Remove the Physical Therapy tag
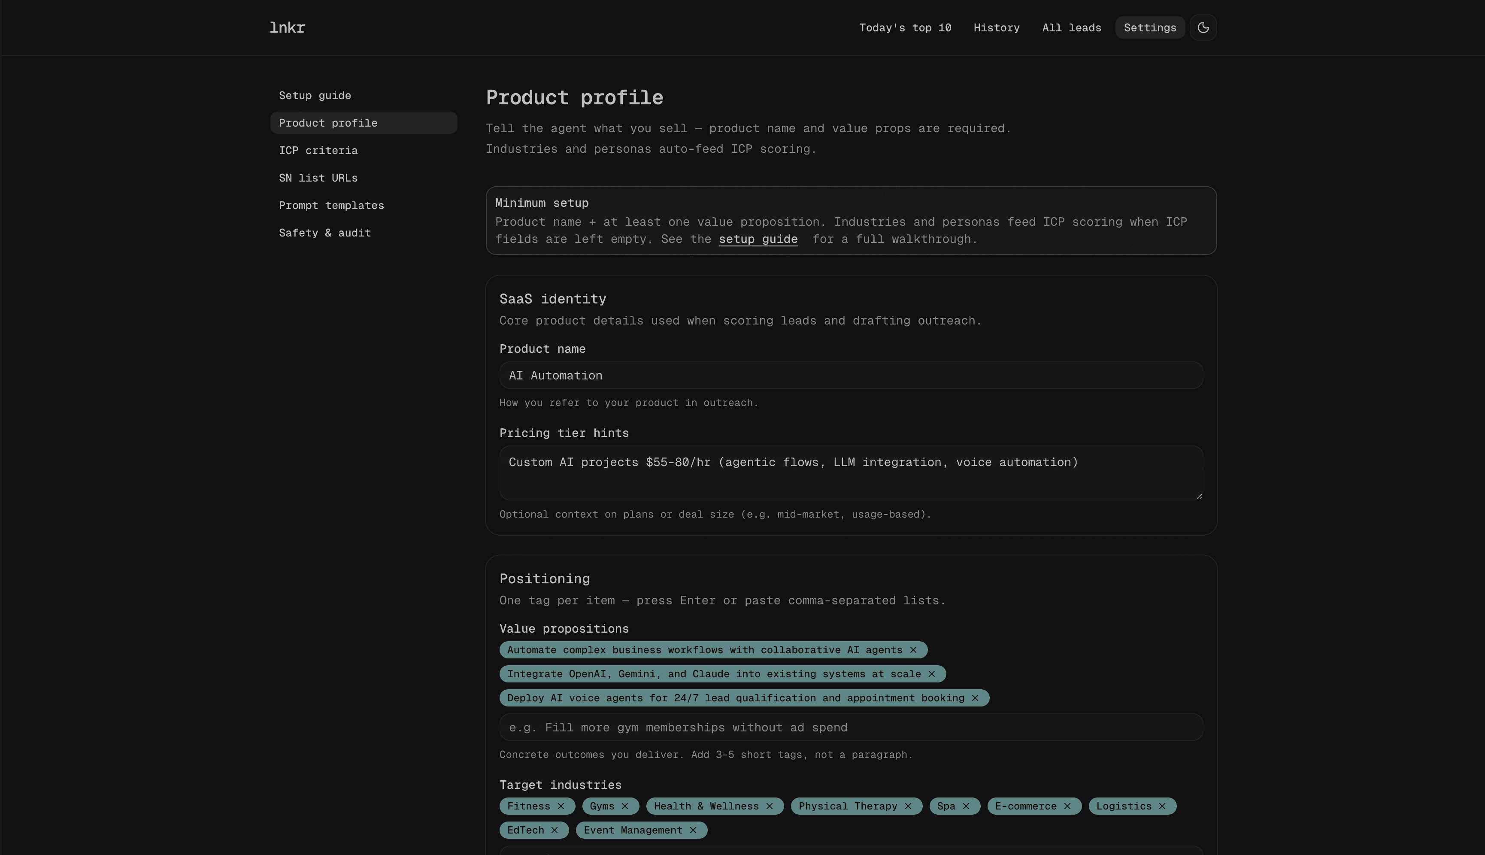The height and width of the screenshot is (855, 1485). click(908, 806)
